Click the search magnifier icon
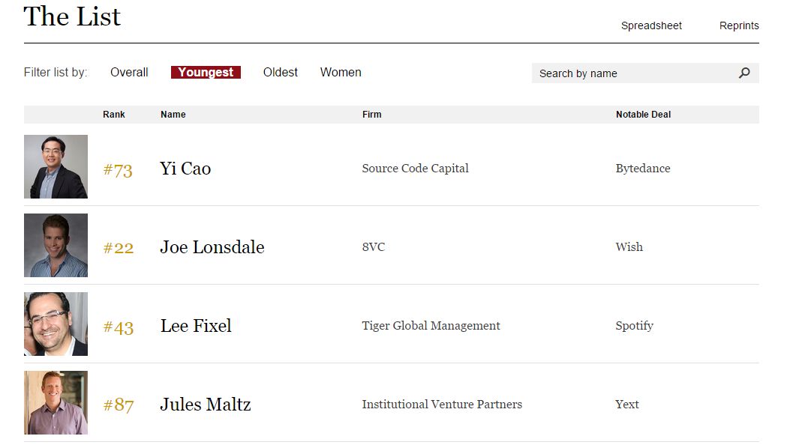The image size is (793, 445). (x=744, y=73)
